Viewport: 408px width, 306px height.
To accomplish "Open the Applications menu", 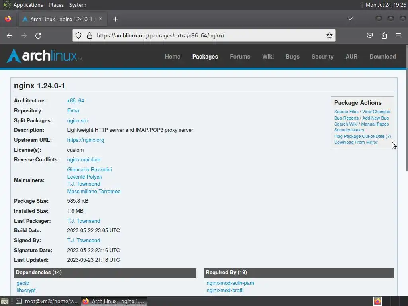I will pos(28,5).
